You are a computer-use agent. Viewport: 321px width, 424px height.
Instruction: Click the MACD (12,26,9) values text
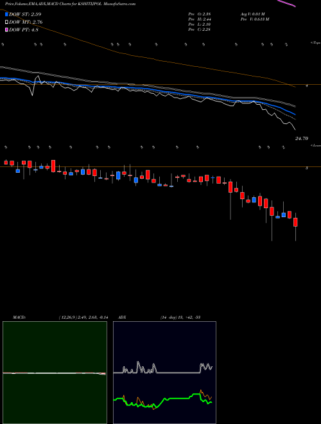tap(83, 317)
